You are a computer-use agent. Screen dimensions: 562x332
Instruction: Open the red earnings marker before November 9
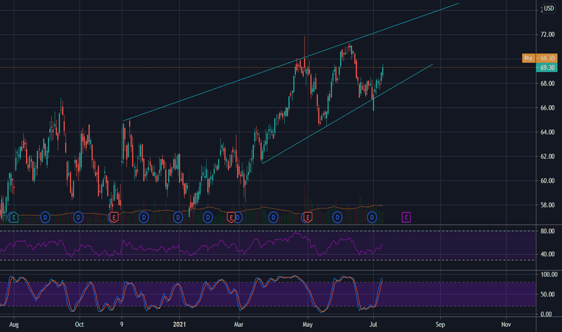pos(113,217)
